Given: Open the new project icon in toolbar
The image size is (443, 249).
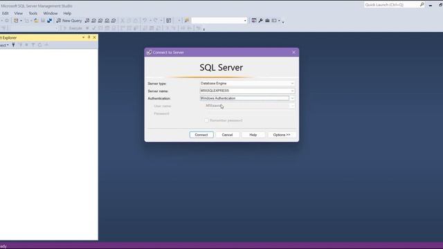Looking at the screenshot, I should tap(16, 21).
